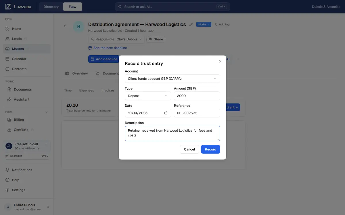Close the Record trust entry dialog
Viewport: 345px width, 215px height.
[x=220, y=61]
